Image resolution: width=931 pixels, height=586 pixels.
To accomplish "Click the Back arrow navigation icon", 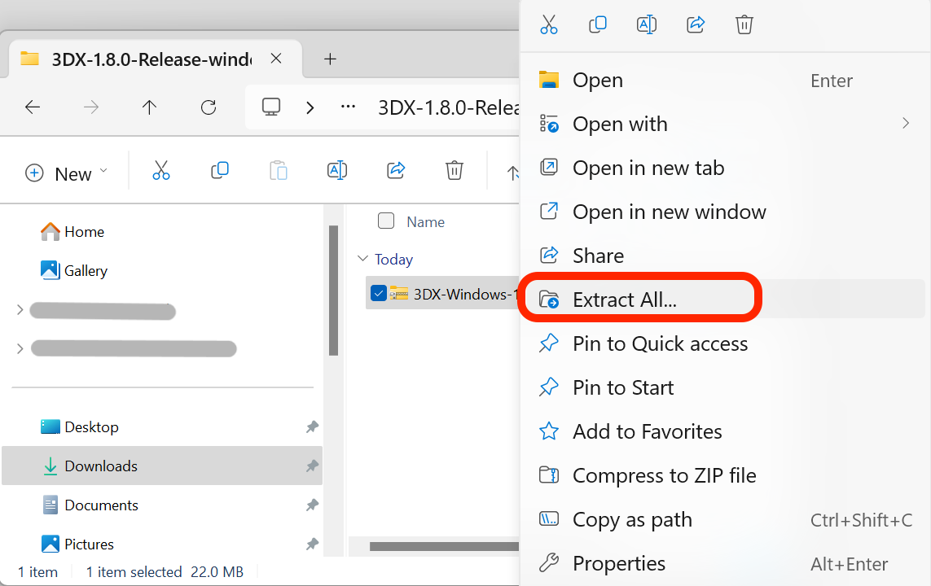I will click(33, 107).
